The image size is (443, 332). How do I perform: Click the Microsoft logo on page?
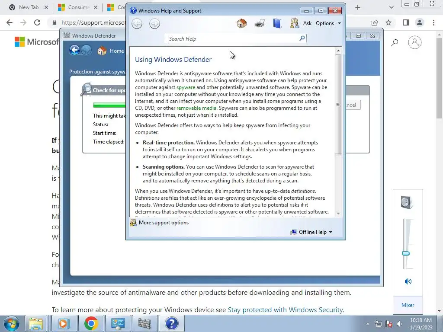(37, 42)
